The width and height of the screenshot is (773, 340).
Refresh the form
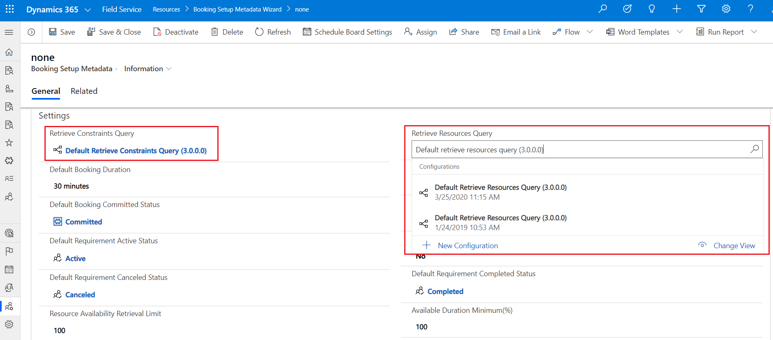click(x=273, y=32)
